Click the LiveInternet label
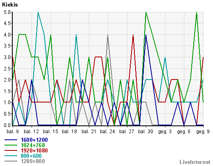 click(195, 162)
